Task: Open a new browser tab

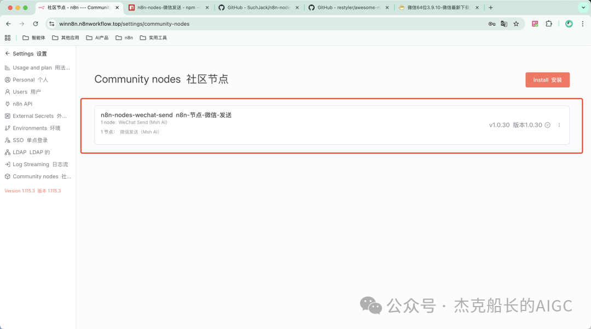Action: click(491, 8)
